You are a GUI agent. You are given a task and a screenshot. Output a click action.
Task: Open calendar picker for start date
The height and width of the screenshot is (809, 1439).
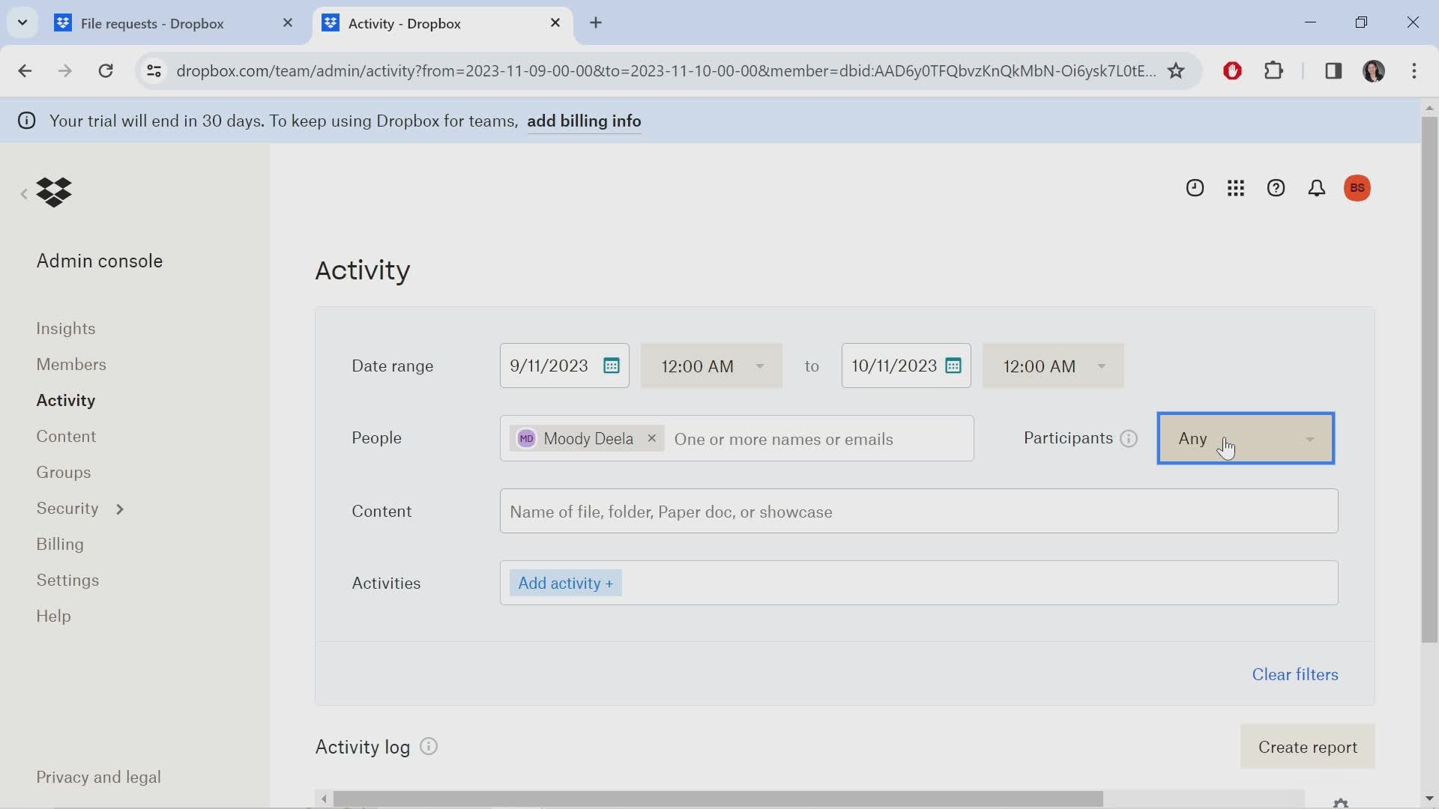coord(612,366)
